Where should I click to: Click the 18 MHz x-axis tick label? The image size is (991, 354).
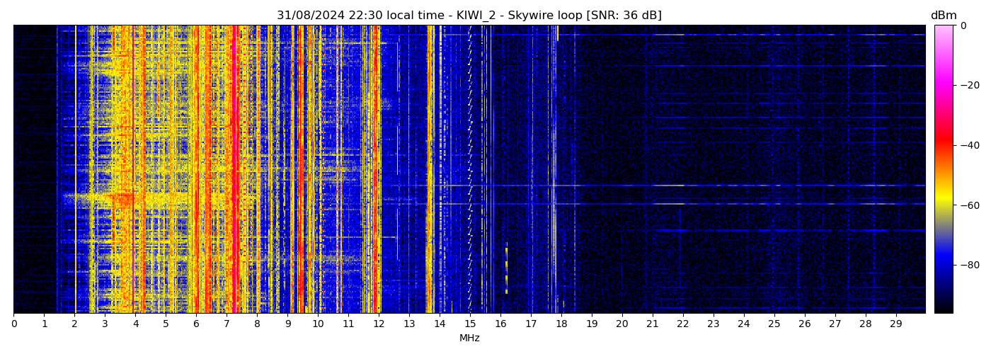click(561, 324)
